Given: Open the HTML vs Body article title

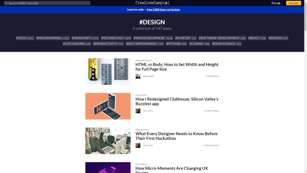Looking at the screenshot, I should (177, 67).
